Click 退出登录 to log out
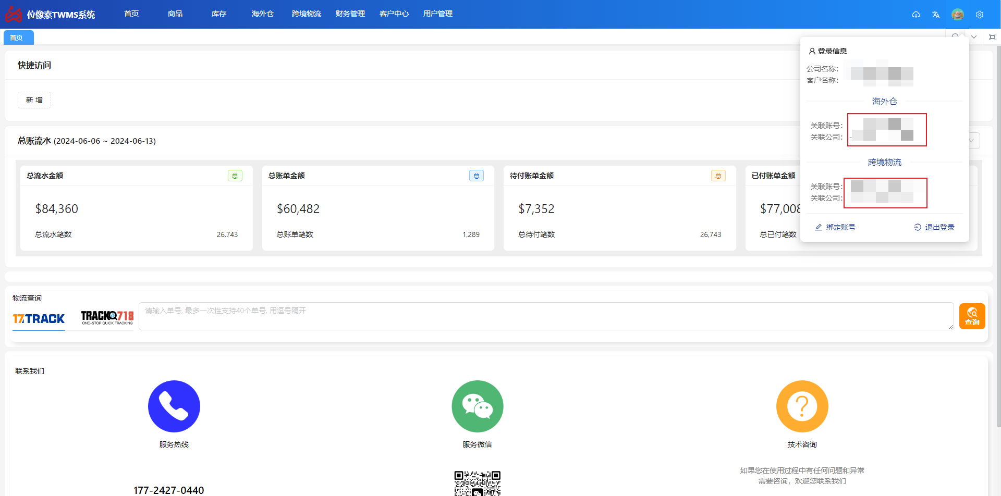 tap(934, 227)
